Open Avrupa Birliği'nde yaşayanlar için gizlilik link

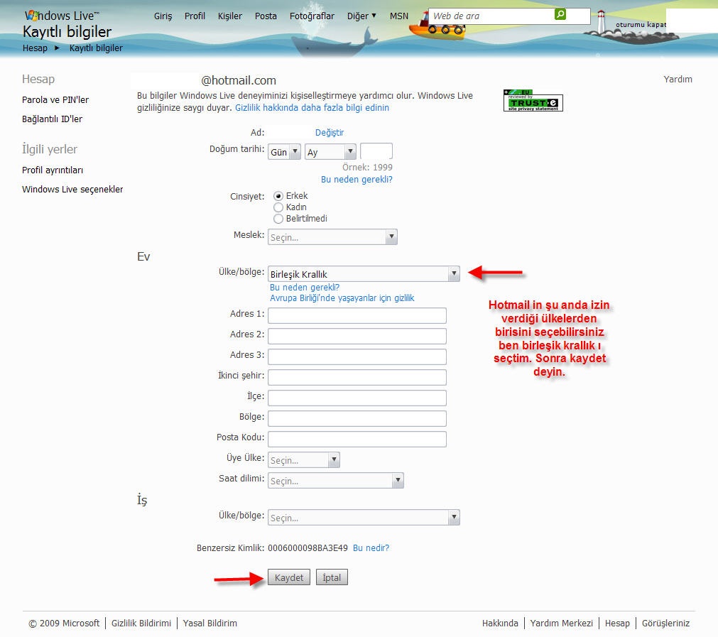(x=342, y=298)
